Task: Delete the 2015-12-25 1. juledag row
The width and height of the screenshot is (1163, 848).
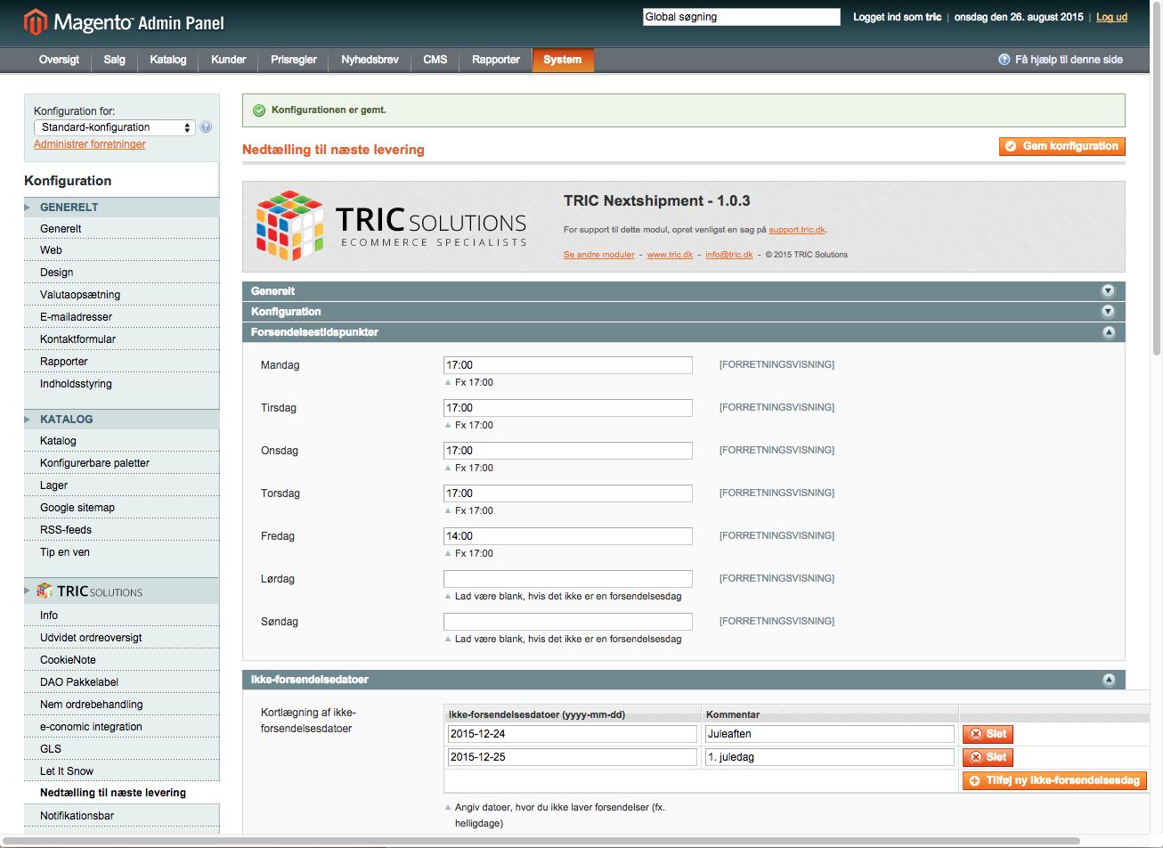Action: (988, 757)
